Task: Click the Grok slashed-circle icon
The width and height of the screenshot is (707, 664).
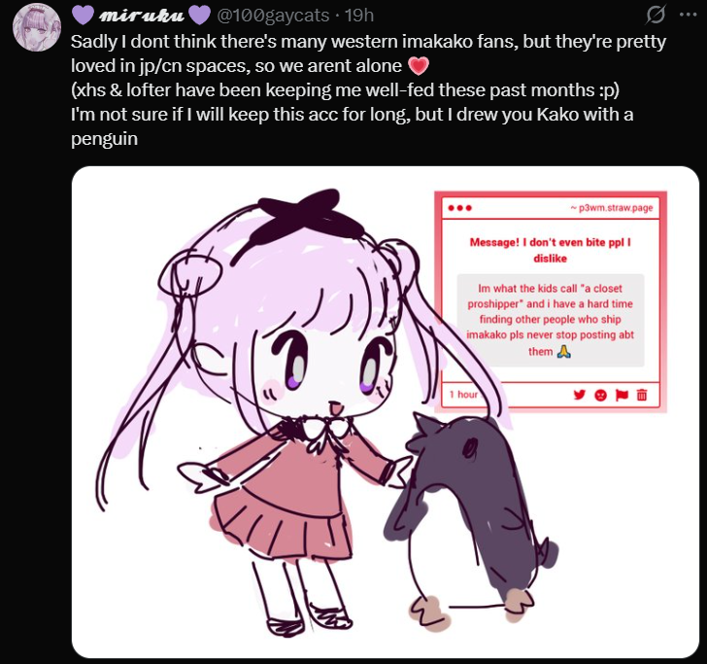Action: (x=656, y=15)
